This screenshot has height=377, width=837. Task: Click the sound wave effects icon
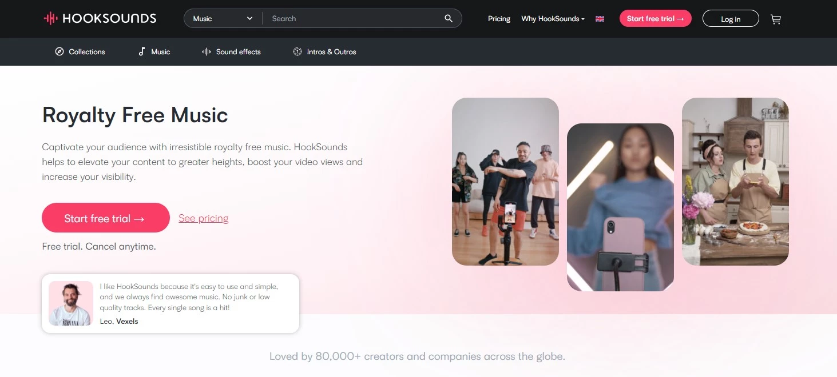coord(207,52)
